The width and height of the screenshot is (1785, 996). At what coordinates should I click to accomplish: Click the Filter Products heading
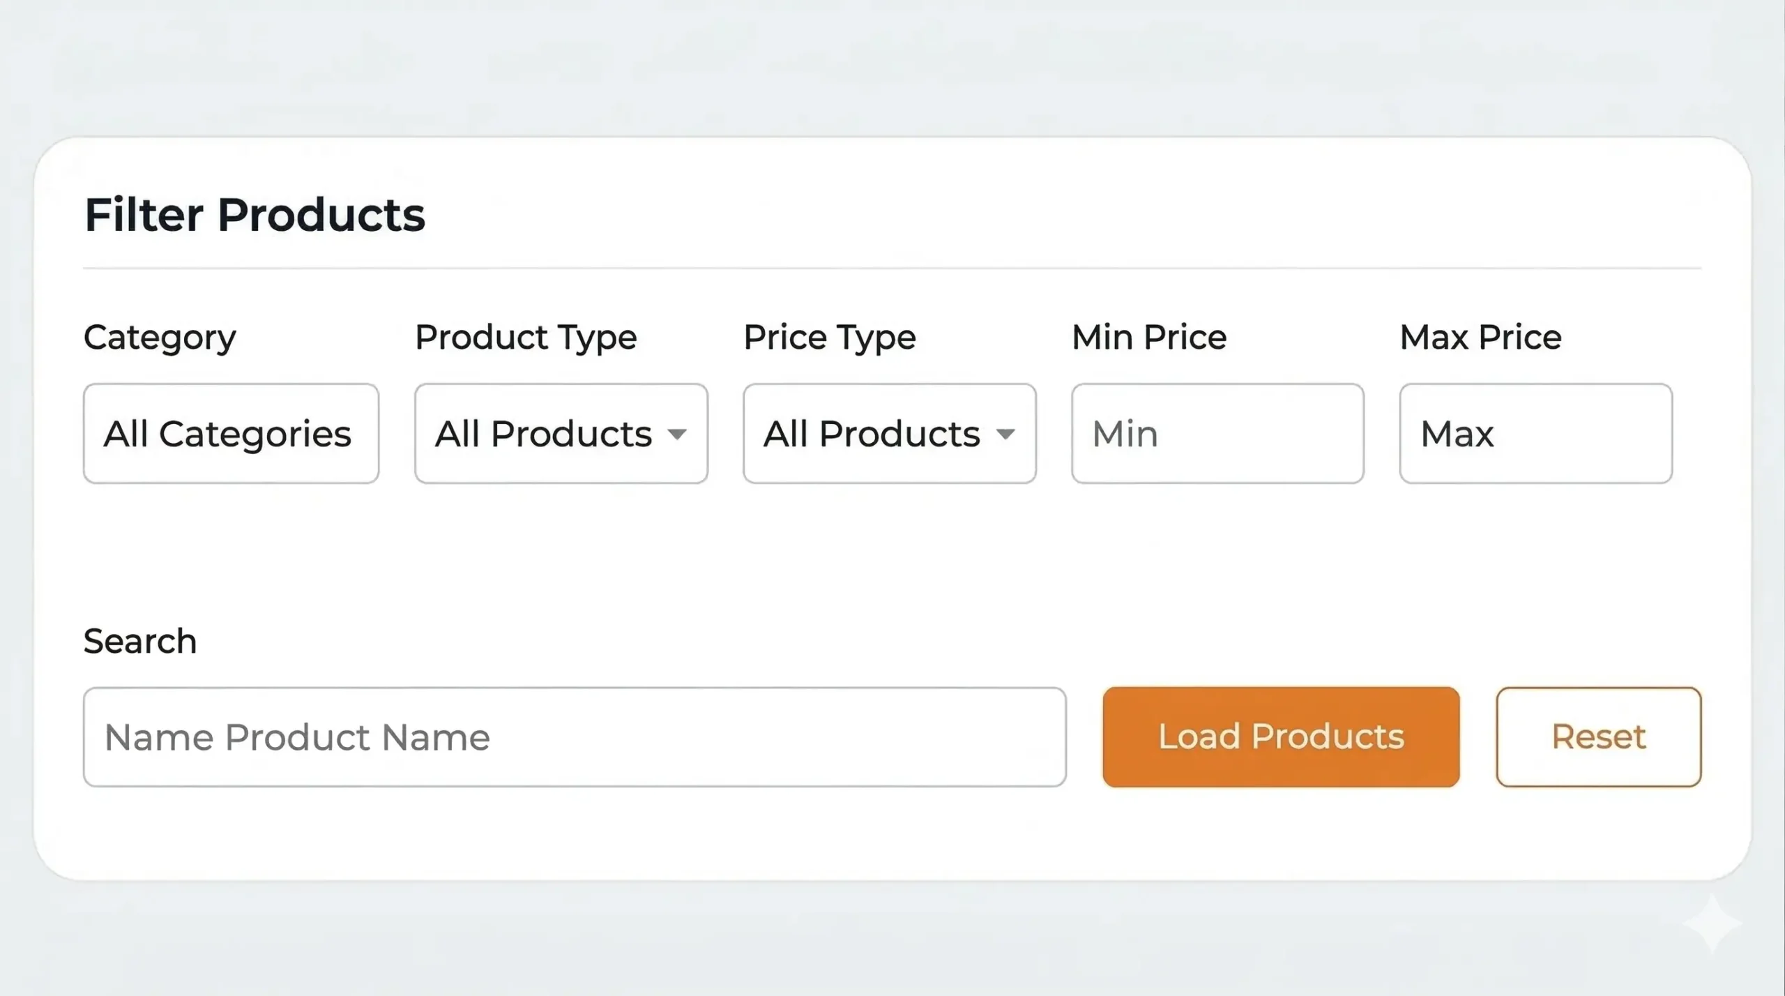tap(255, 214)
